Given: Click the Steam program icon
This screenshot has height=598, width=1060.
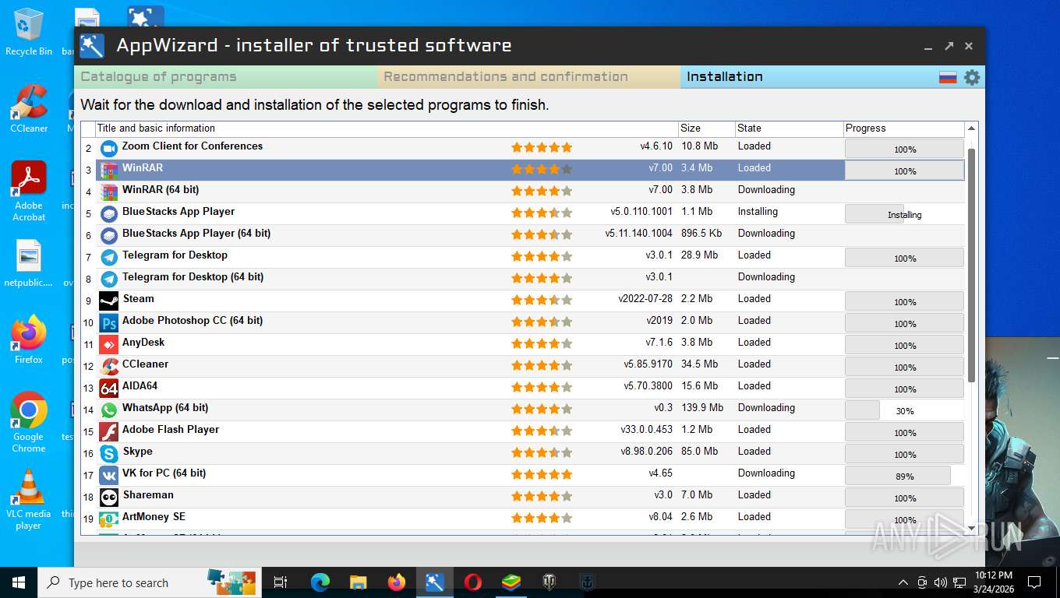Looking at the screenshot, I should tap(109, 301).
